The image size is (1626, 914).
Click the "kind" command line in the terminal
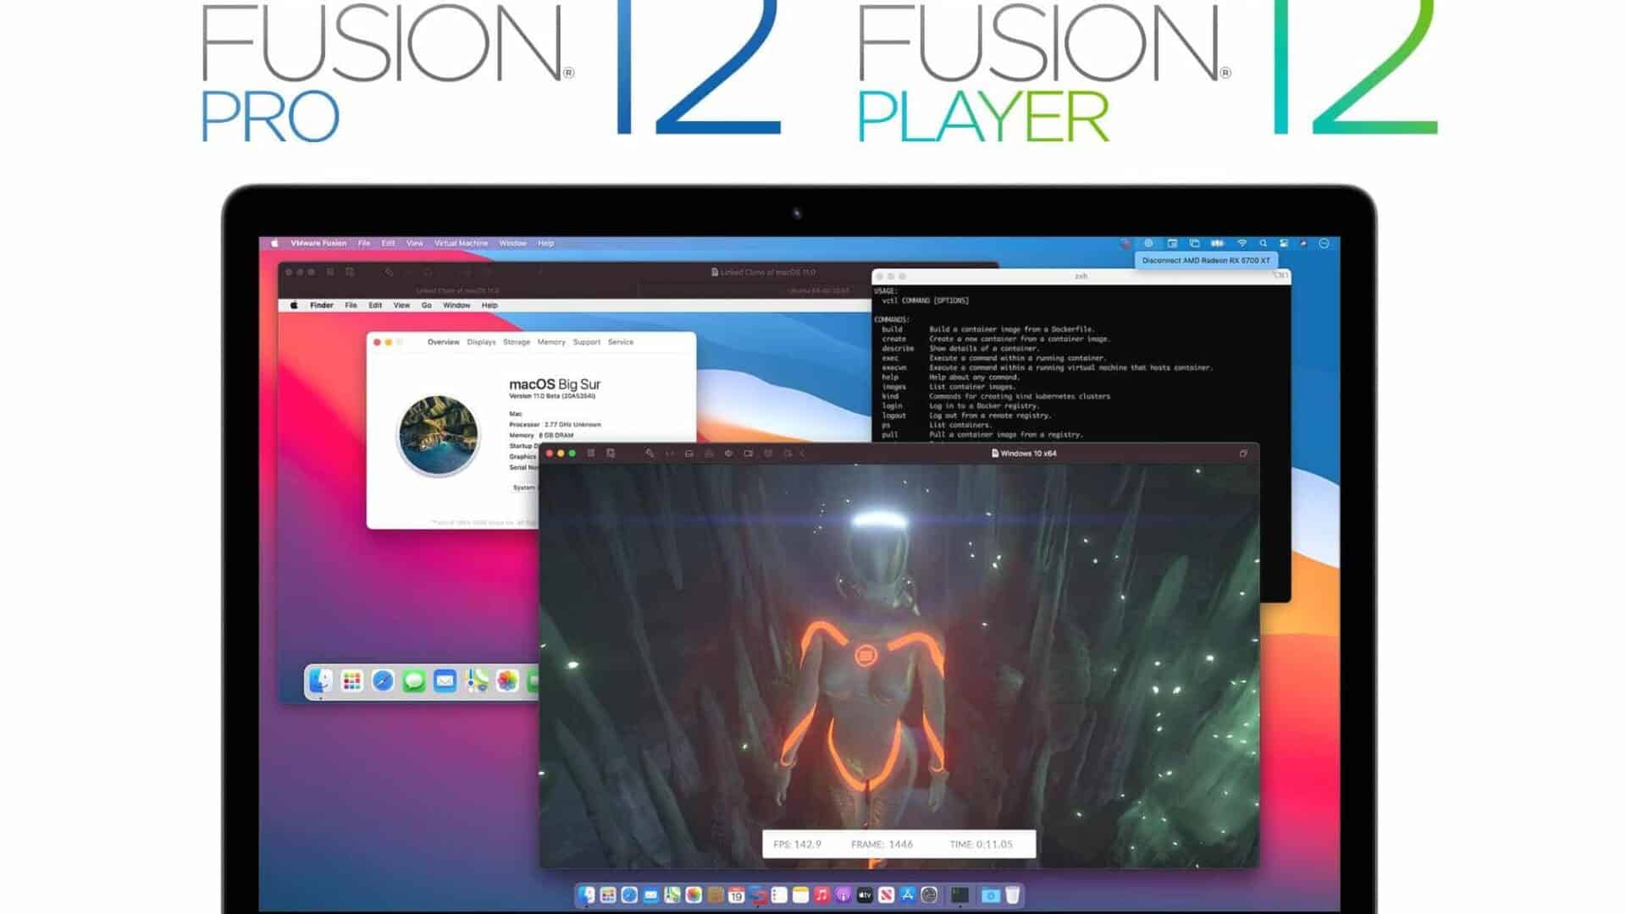[x=996, y=396]
